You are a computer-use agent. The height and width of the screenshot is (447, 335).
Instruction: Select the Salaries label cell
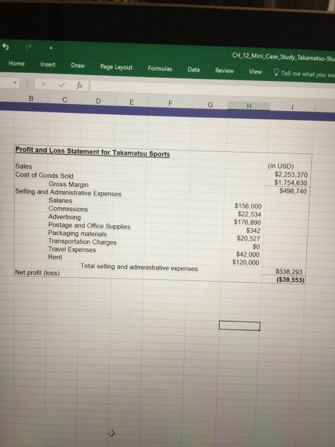point(60,201)
